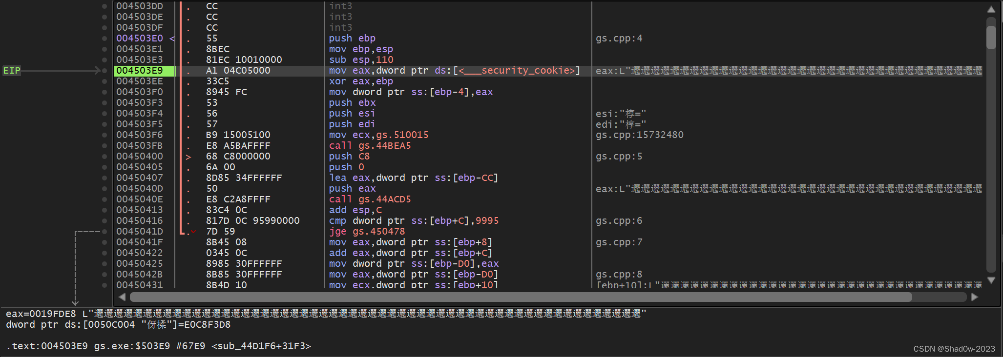The width and height of the screenshot is (1003, 357).
Task: Select bytes 81EC 10010000
Action: point(244,60)
